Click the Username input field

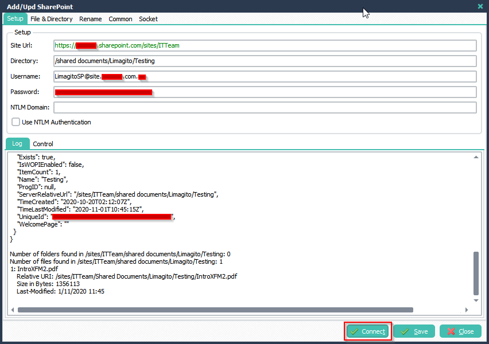pos(265,77)
